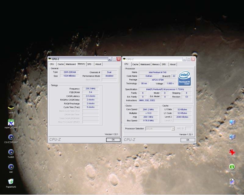
Task: Click Core Speed value 2941.2 MHz
Action: tap(148, 109)
